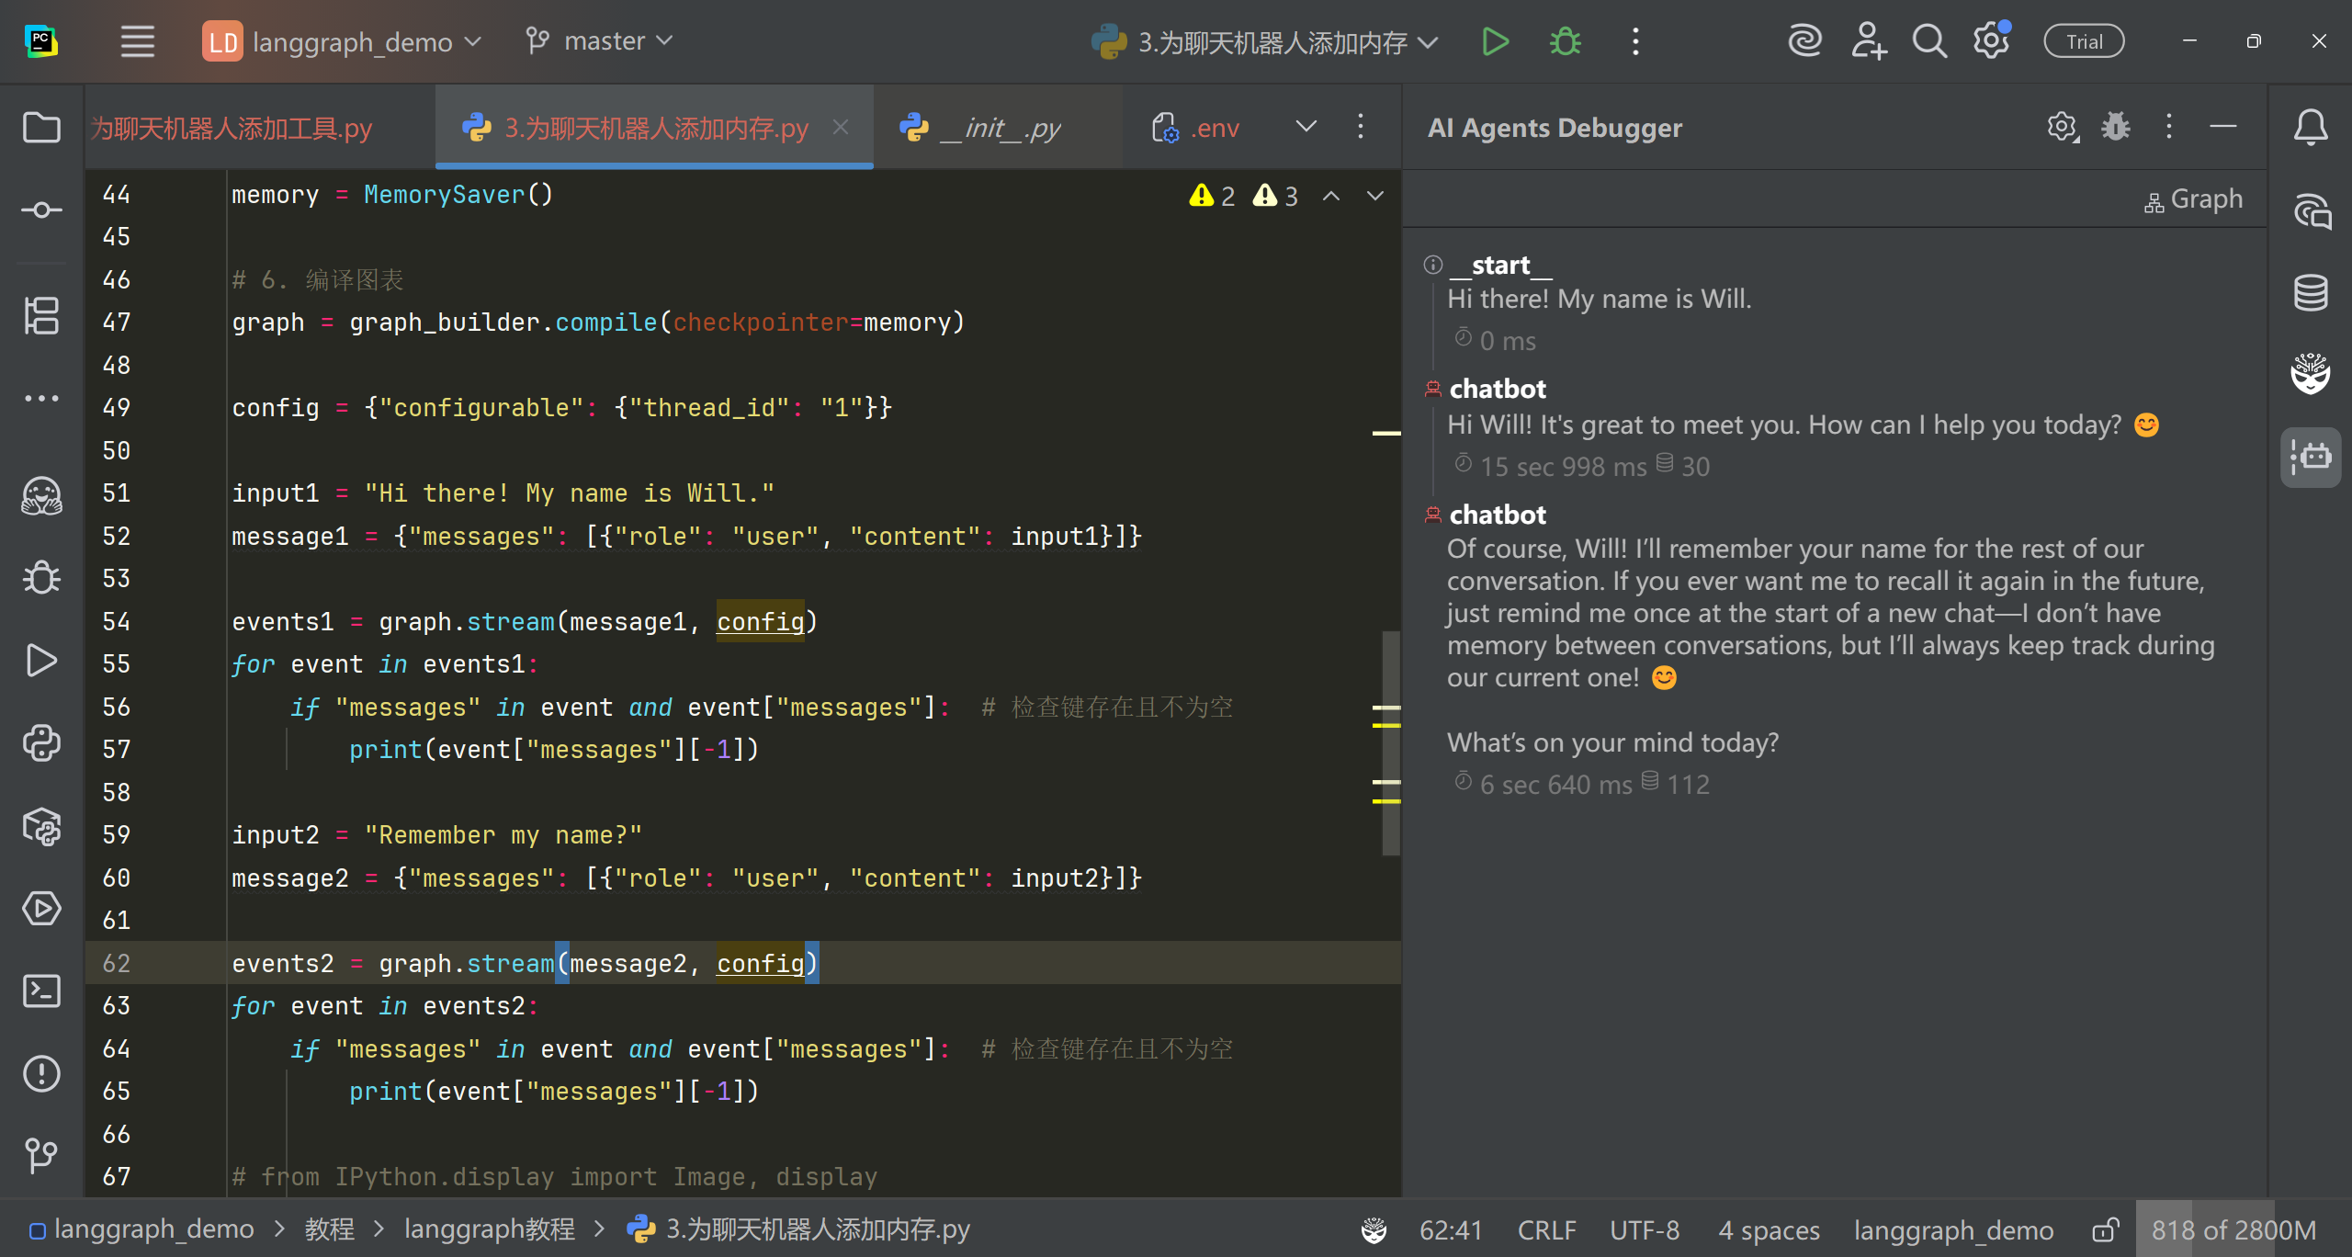Click the Trial license button
This screenshot has width=2352, height=1257.
pos(2084,41)
